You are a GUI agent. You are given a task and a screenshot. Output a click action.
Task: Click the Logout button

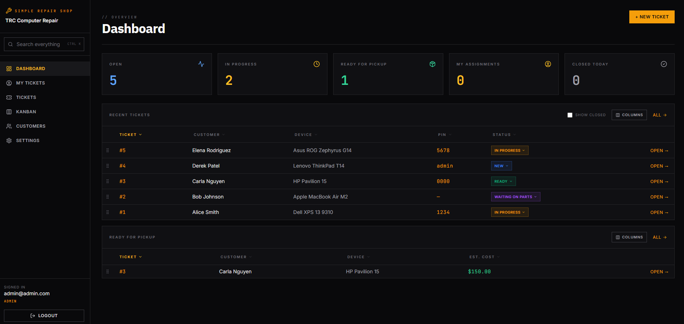(x=44, y=316)
